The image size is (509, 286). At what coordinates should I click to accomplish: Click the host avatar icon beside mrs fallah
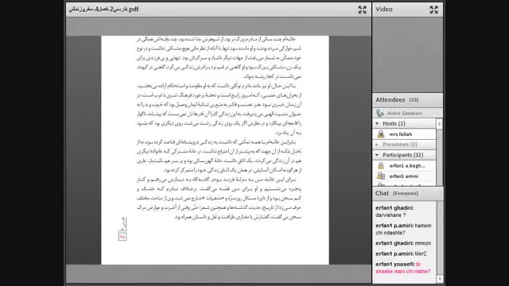381,134
